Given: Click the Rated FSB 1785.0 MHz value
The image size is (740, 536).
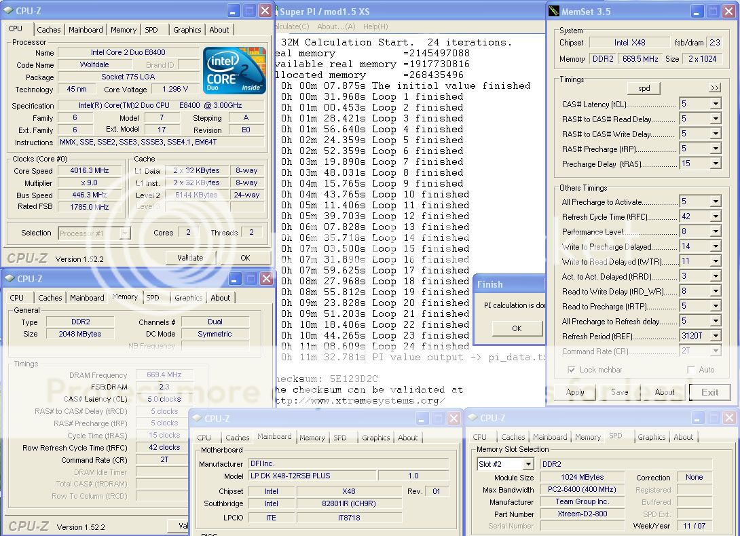Looking at the screenshot, I should coord(90,207).
